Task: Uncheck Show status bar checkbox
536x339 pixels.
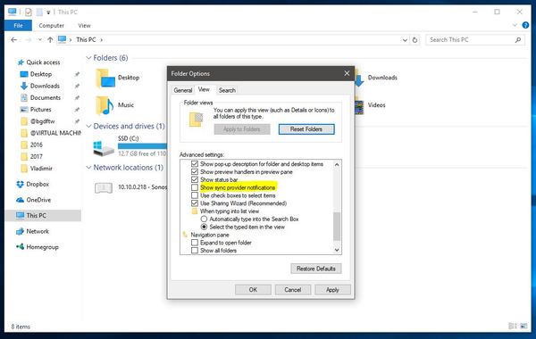Action: click(x=195, y=180)
